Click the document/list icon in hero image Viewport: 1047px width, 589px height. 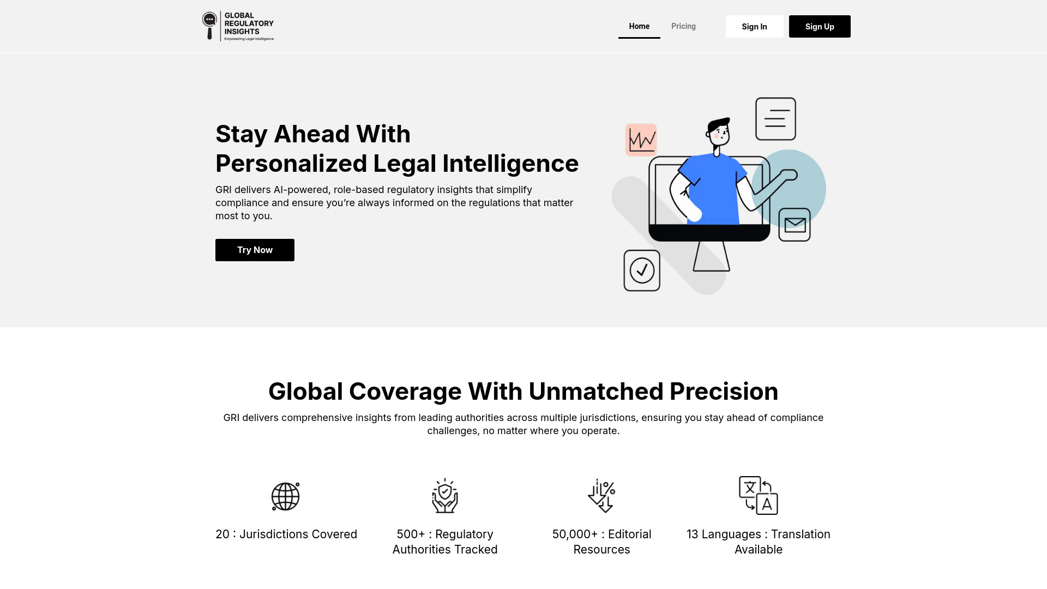pyautogui.click(x=776, y=118)
